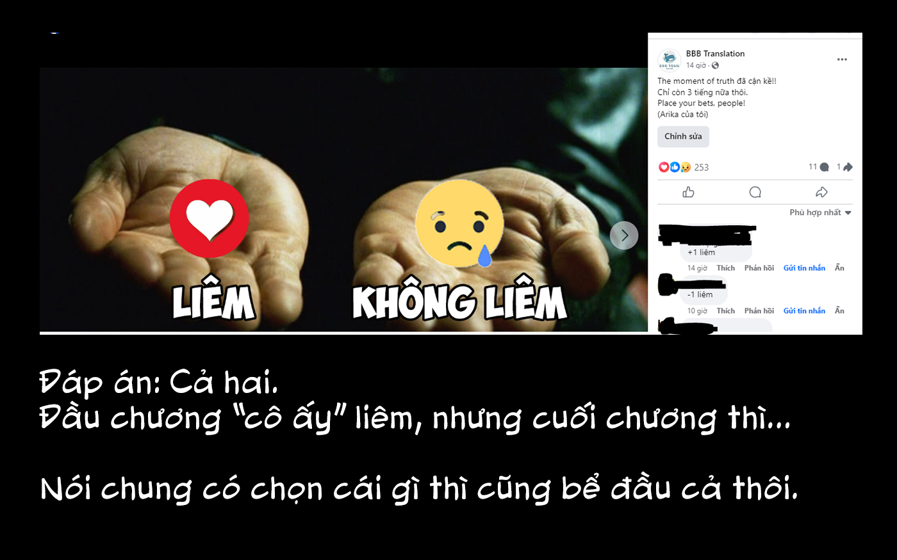Click Gửi tin nhắn on the -1 liêm comment

coord(804,311)
